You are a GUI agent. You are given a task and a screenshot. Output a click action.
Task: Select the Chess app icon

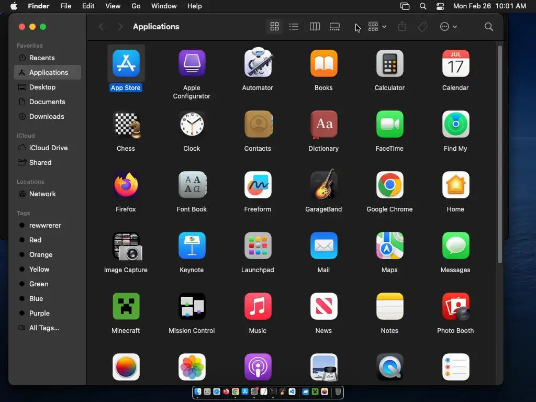coord(127,125)
